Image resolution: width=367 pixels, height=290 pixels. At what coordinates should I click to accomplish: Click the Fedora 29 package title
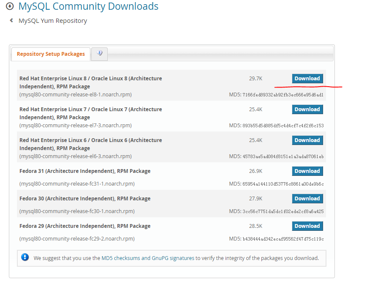[x=85, y=226]
